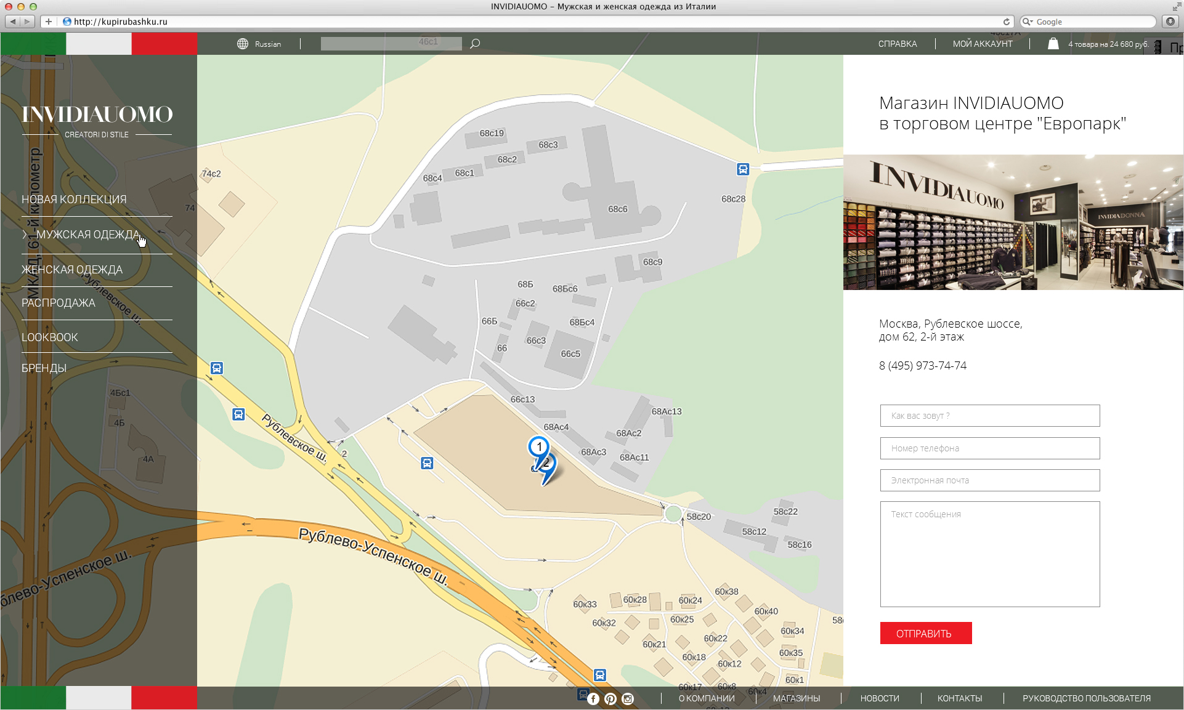Click the site search input field
Viewport: 1184px width, 710px height.
click(391, 44)
